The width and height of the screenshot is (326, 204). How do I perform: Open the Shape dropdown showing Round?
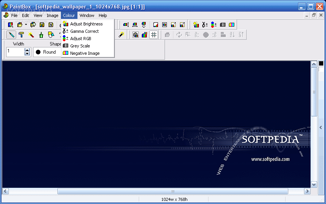click(47, 52)
